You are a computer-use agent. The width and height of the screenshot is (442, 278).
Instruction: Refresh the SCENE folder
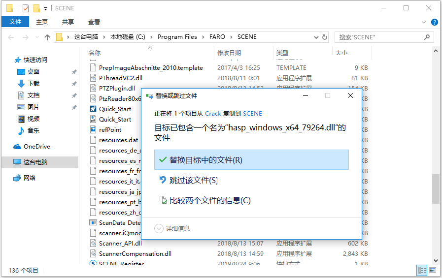coord(325,37)
